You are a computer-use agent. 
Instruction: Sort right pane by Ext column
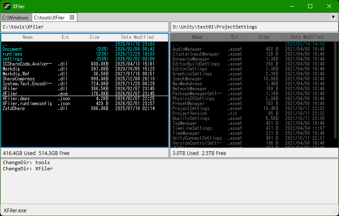tap(235, 37)
